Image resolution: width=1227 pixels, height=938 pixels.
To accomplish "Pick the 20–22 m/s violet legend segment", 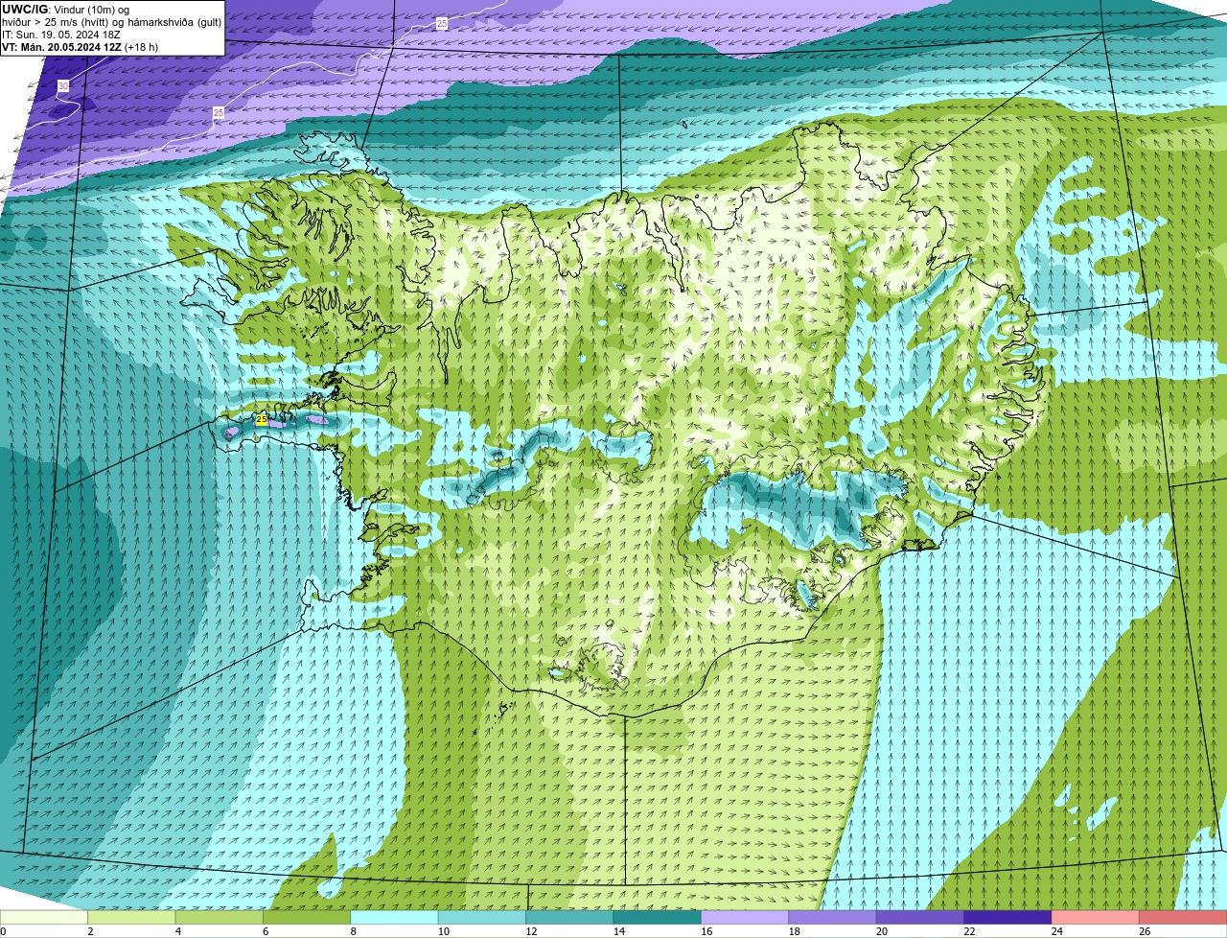I will (920, 917).
